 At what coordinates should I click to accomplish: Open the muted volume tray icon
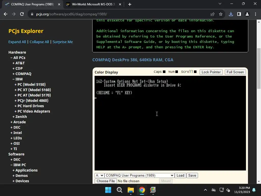[x=228, y=190]
